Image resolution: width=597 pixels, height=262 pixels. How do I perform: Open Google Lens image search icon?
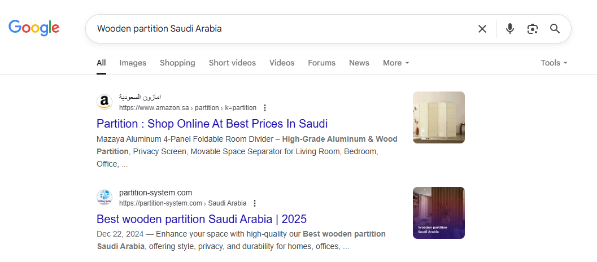point(532,29)
